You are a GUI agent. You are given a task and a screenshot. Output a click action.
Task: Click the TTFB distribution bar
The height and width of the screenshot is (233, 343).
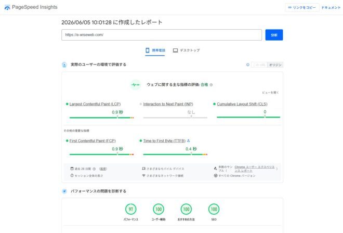175,154
